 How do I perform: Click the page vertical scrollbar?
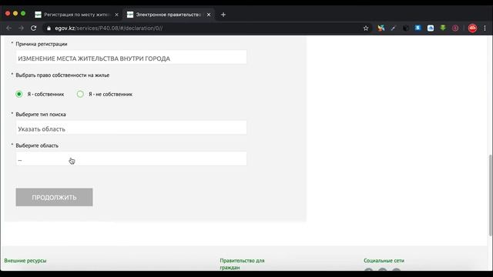pyautogui.click(x=491, y=195)
